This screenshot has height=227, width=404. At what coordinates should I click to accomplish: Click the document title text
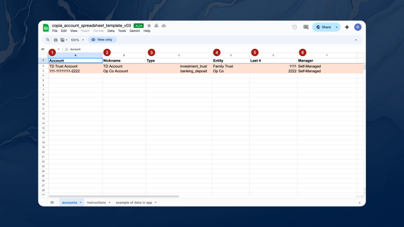pyautogui.click(x=92, y=25)
